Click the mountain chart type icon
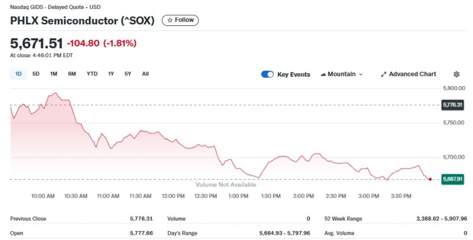This screenshot has height=240, width=473. (x=323, y=74)
